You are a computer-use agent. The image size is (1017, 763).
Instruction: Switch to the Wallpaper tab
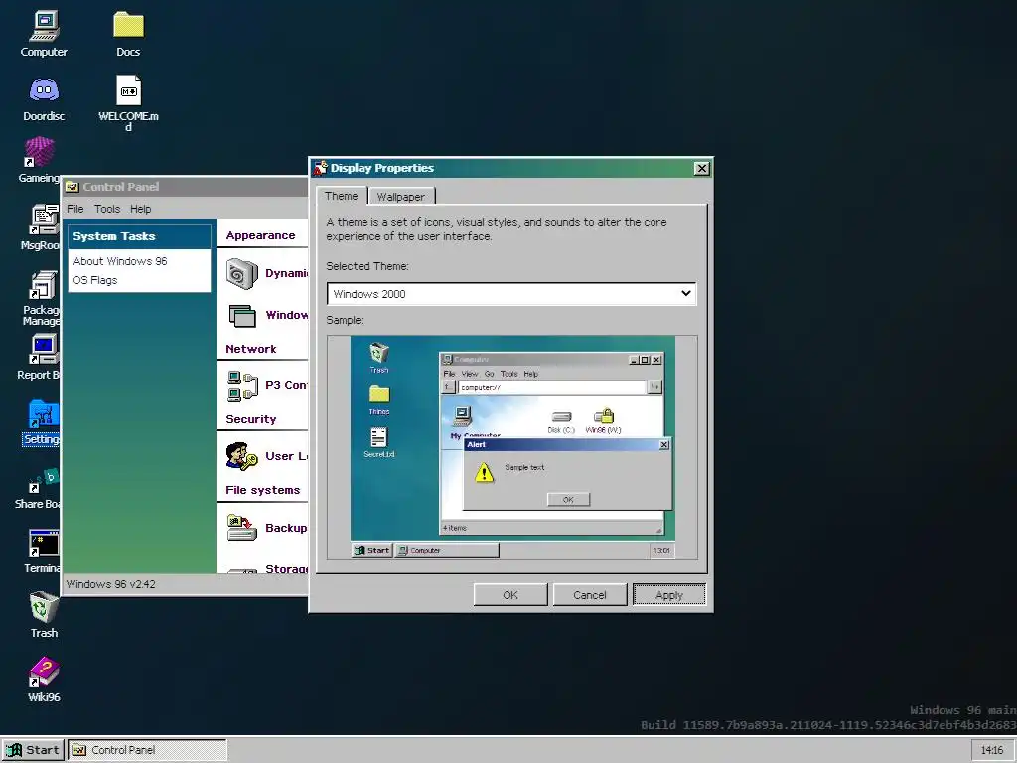(x=401, y=197)
